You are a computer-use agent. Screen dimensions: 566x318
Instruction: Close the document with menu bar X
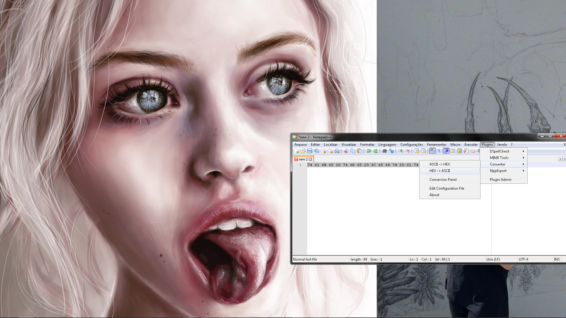(x=564, y=145)
